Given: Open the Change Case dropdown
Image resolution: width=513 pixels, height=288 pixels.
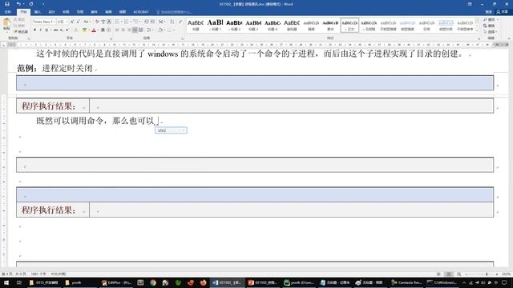Looking at the screenshot, I should point(87,22).
